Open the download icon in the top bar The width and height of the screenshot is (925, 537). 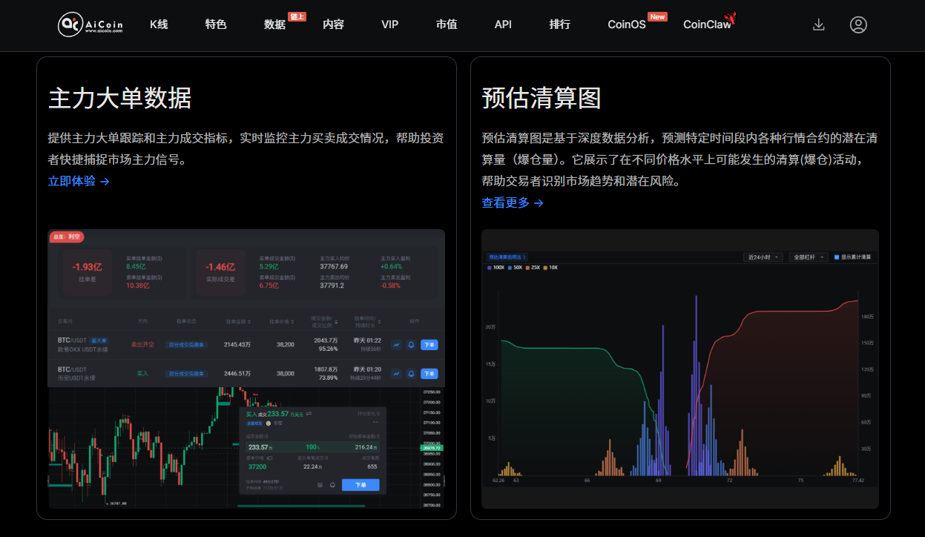point(818,24)
